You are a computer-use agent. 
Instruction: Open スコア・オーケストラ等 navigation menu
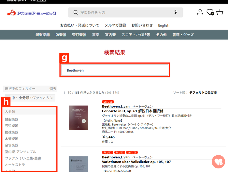click(136, 35)
